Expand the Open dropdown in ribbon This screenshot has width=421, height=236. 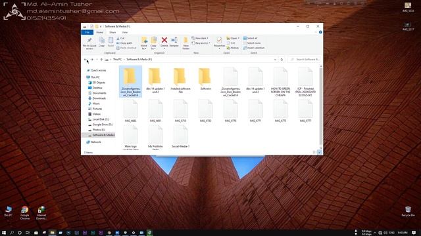pyautogui.click(x=233, y=38)
